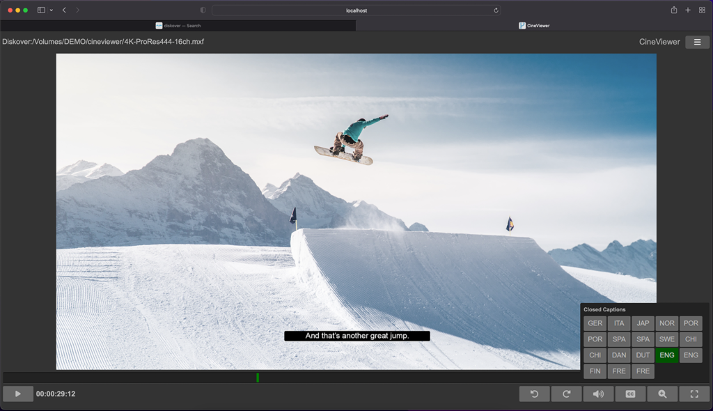Click the volume speaker icon
Viewport: 713px width, 411px height.
(x=598, y=394)
